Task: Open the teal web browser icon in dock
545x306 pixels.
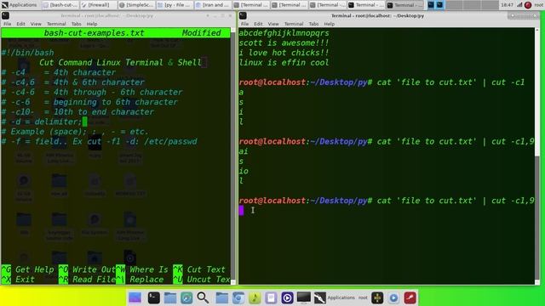Action: click(x=186, y=297)
